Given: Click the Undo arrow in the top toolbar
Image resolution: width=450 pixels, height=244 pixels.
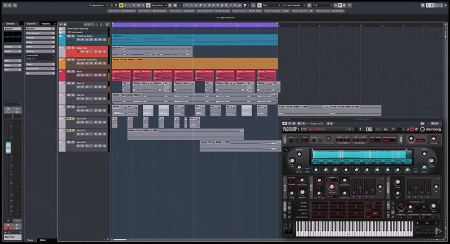Looking at the screenshot, I should [x=5, y=5].
